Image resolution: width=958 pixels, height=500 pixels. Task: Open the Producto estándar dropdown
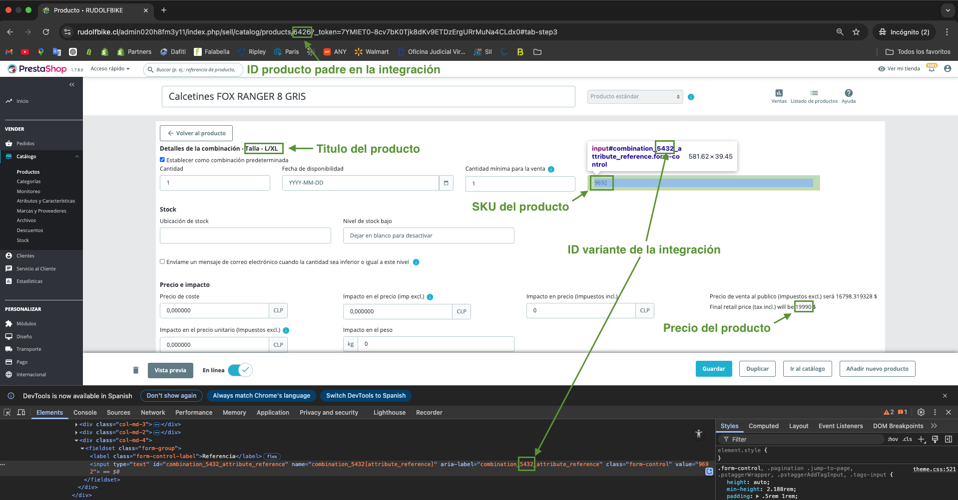pos(635,97)
